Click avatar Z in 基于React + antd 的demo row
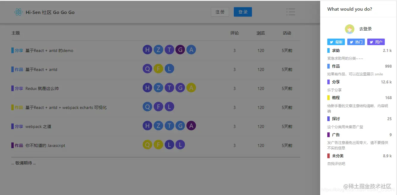This screenshot has width=397, height=195. 158,50
